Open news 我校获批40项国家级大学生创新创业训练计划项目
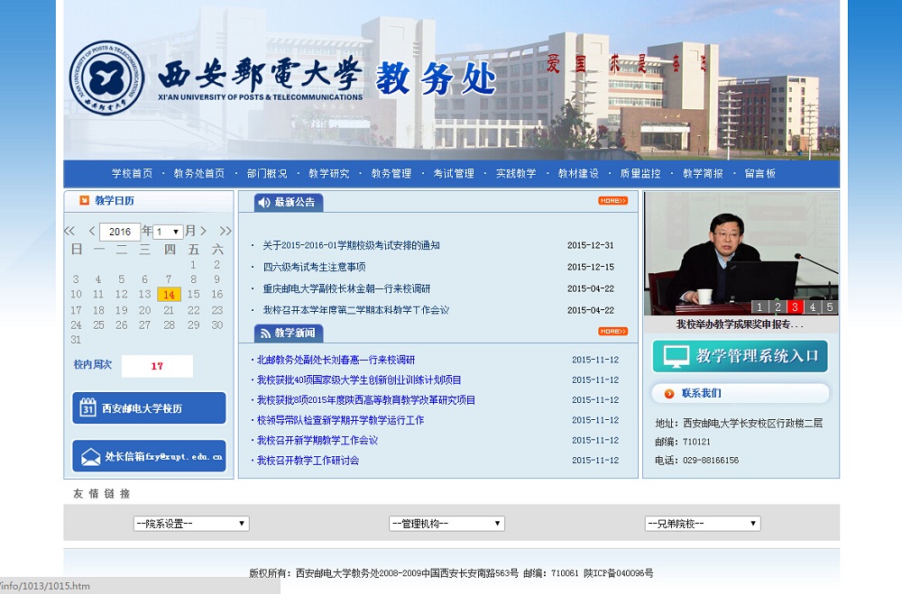This screenshot has height=594, width=902. [x=359, y=380]
